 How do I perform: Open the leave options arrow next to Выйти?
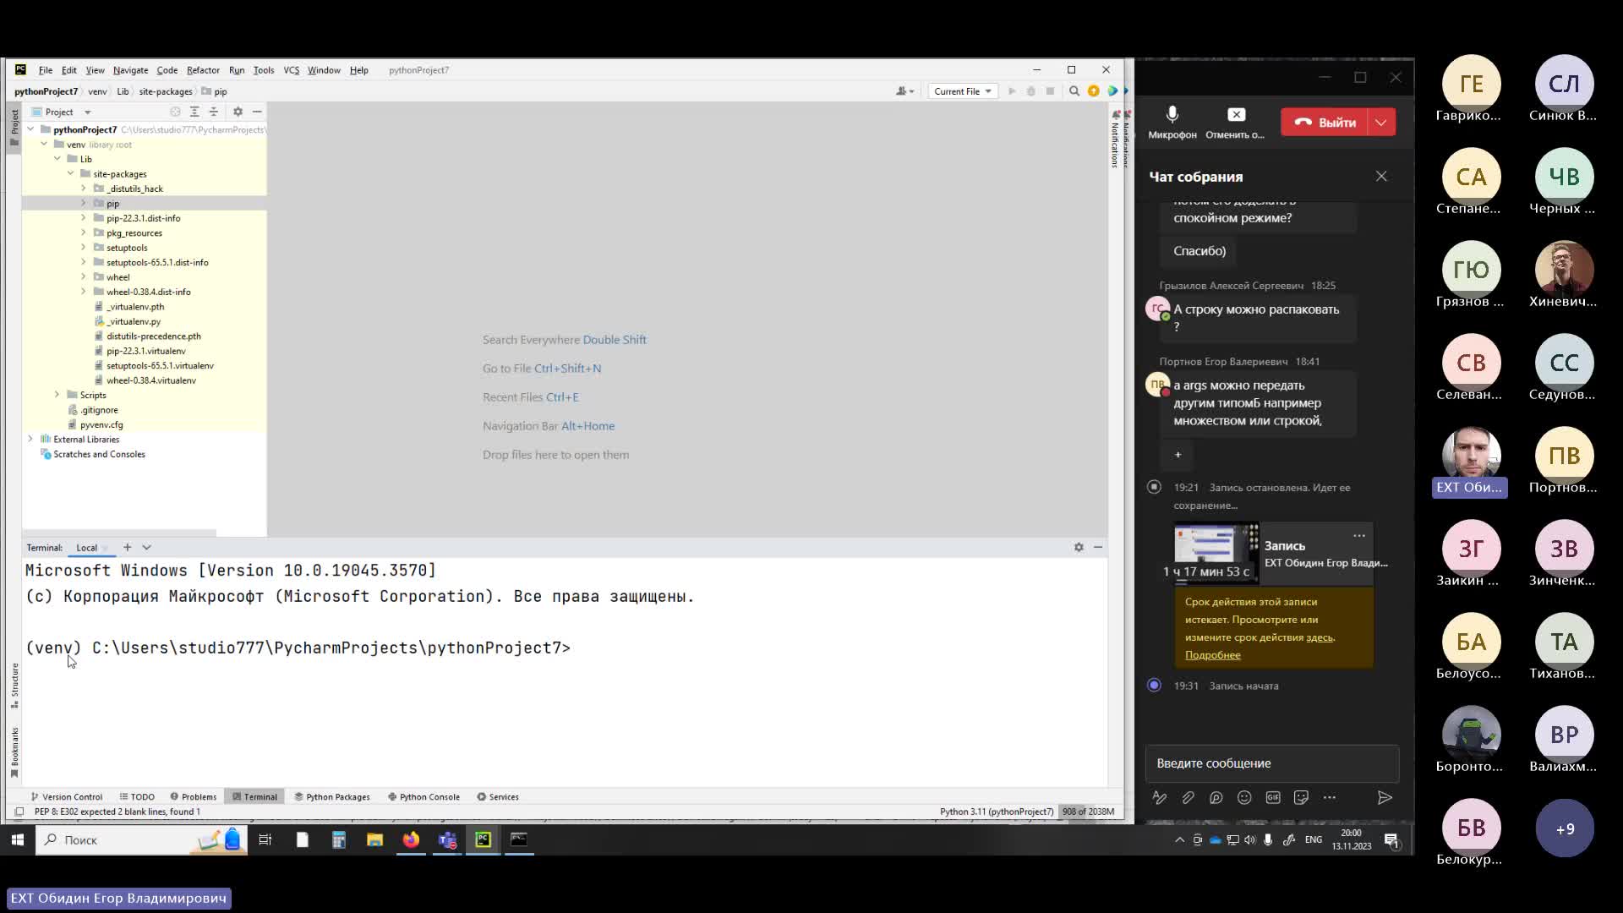pos(1381,122)
